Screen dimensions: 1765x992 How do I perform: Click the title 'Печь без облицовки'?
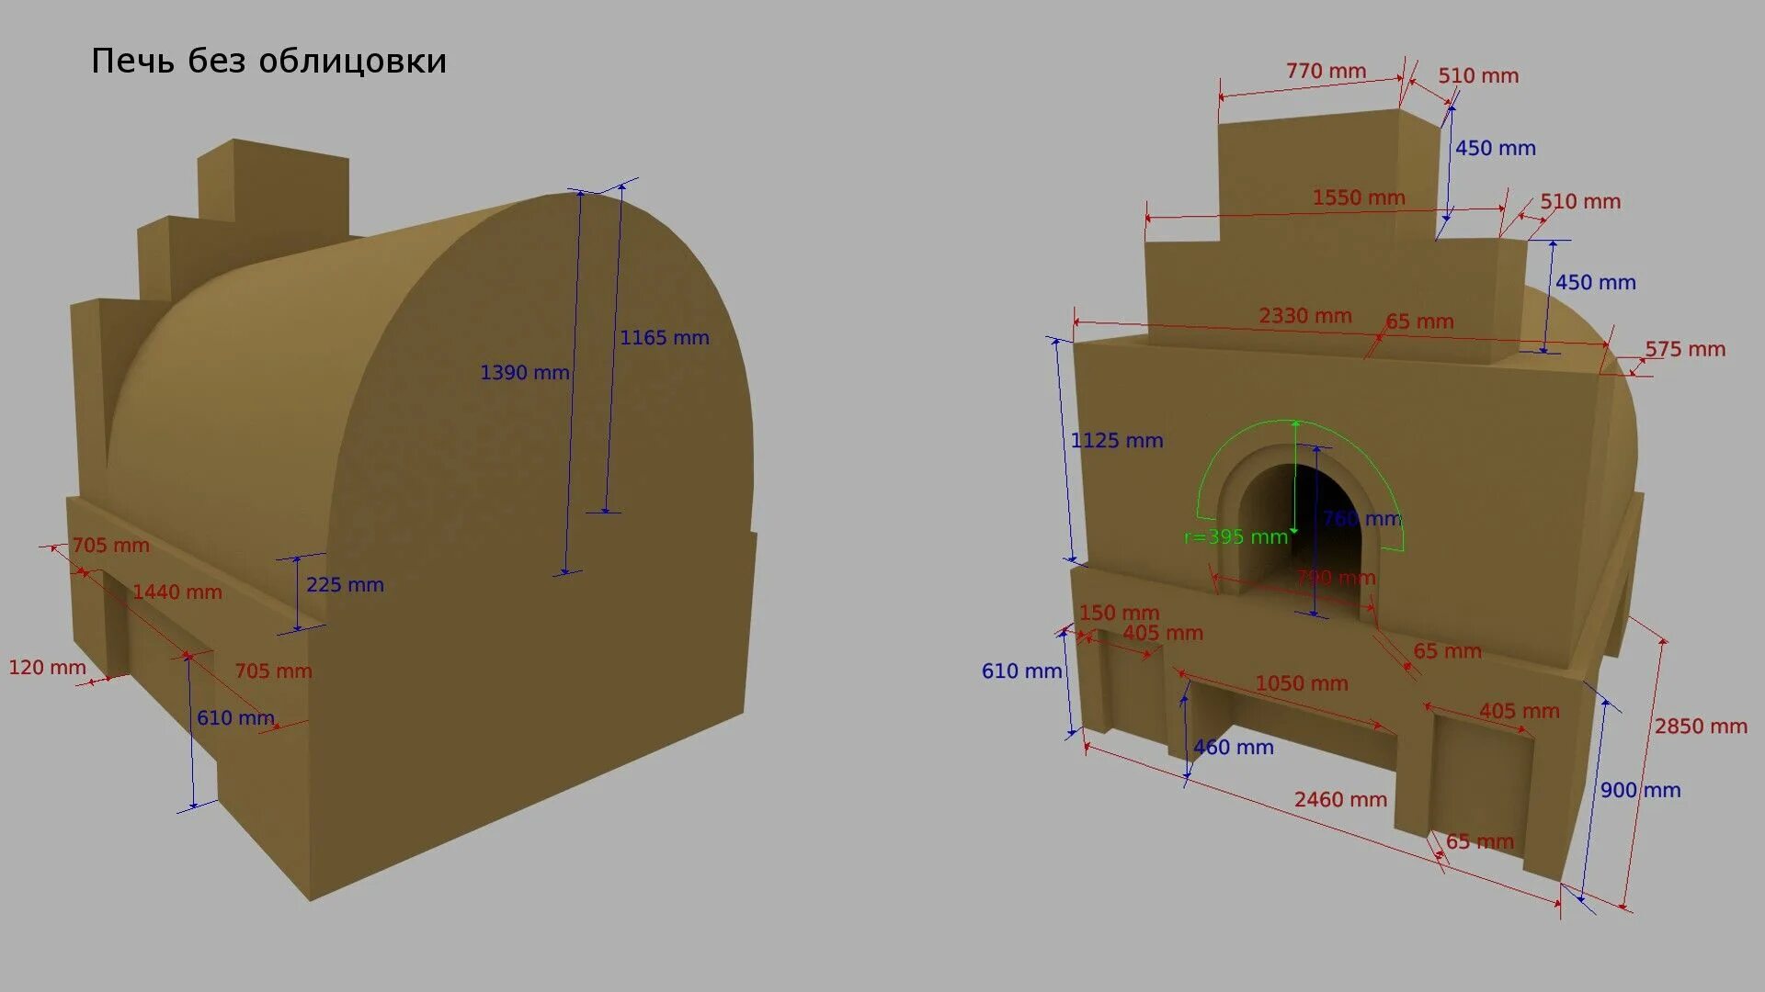[268, 62]
